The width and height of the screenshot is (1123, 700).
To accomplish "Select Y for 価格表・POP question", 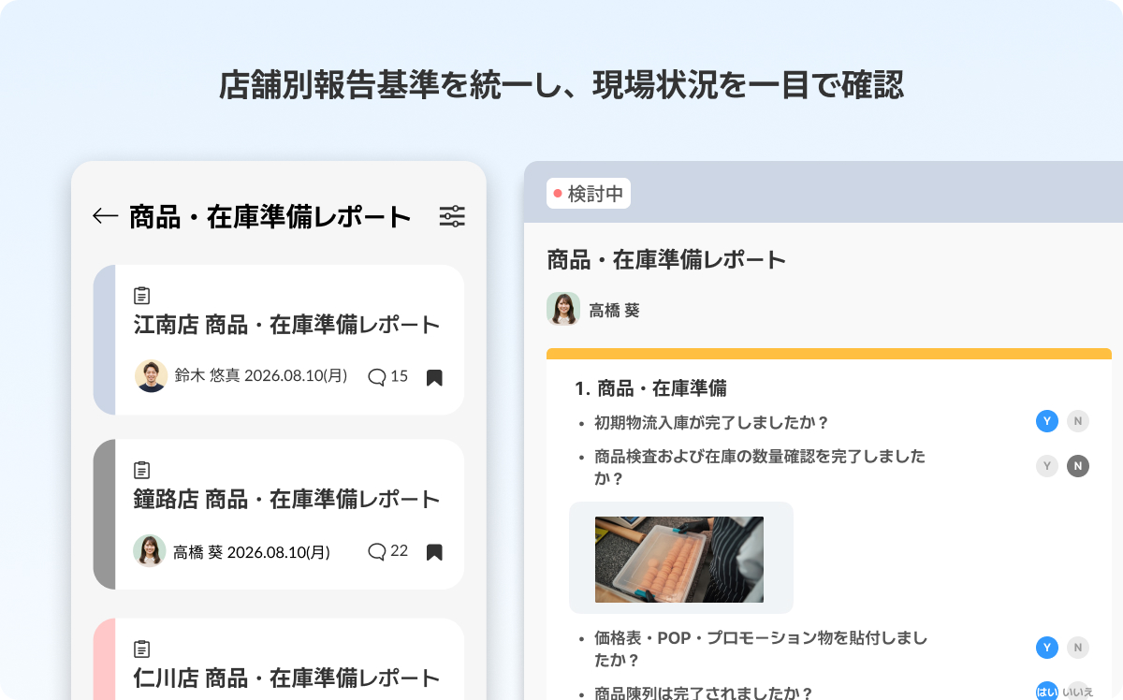I will tap(1047, 648).
